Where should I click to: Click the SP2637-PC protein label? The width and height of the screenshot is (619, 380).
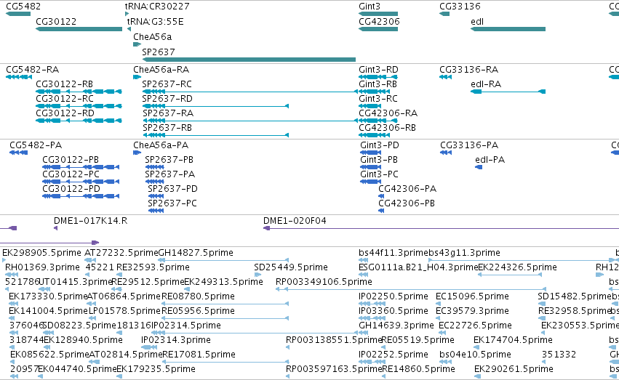(x=172, y=203)
